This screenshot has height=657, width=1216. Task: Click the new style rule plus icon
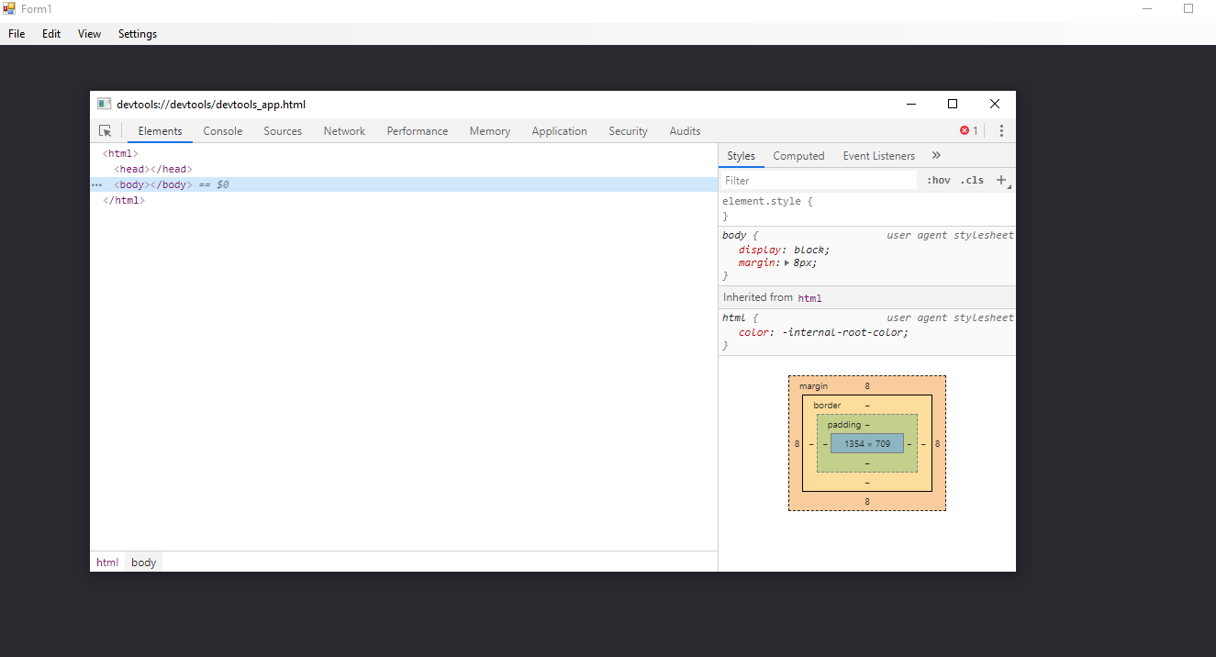[x=1001, y=180]
